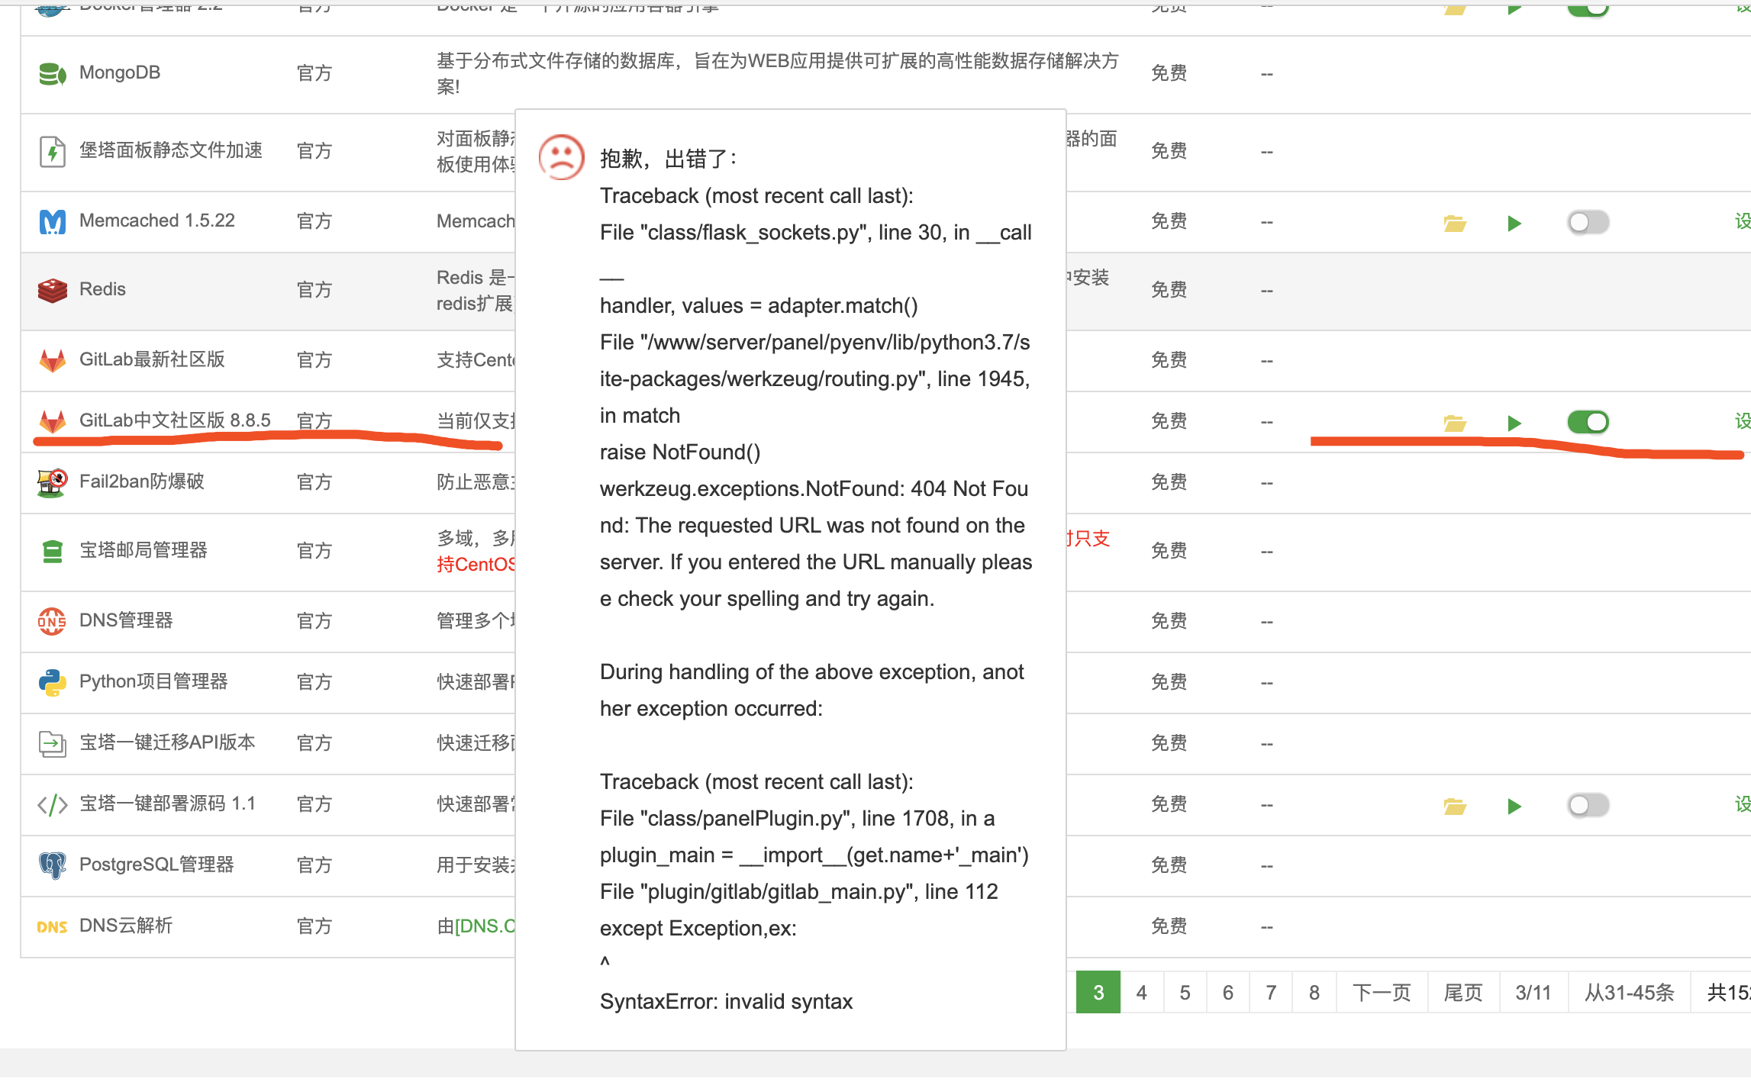Click the GitLab最新社区版 plugin name
The image size is (1751, 1082).
152,359
